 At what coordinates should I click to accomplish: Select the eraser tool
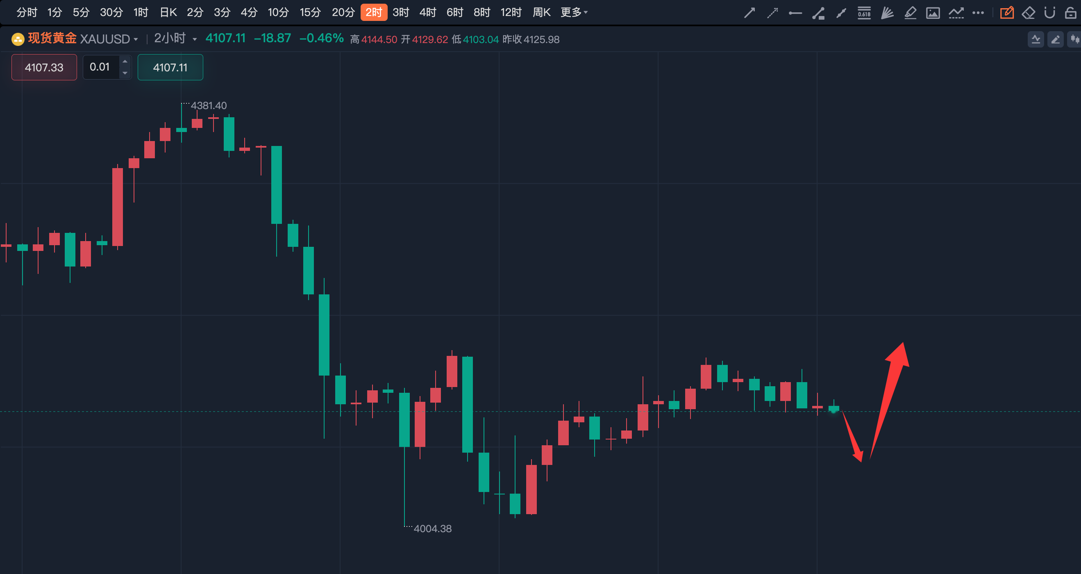pos(1028,13)
